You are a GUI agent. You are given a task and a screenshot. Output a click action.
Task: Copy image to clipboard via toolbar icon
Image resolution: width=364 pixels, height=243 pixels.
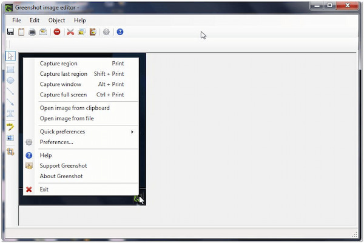21,32
